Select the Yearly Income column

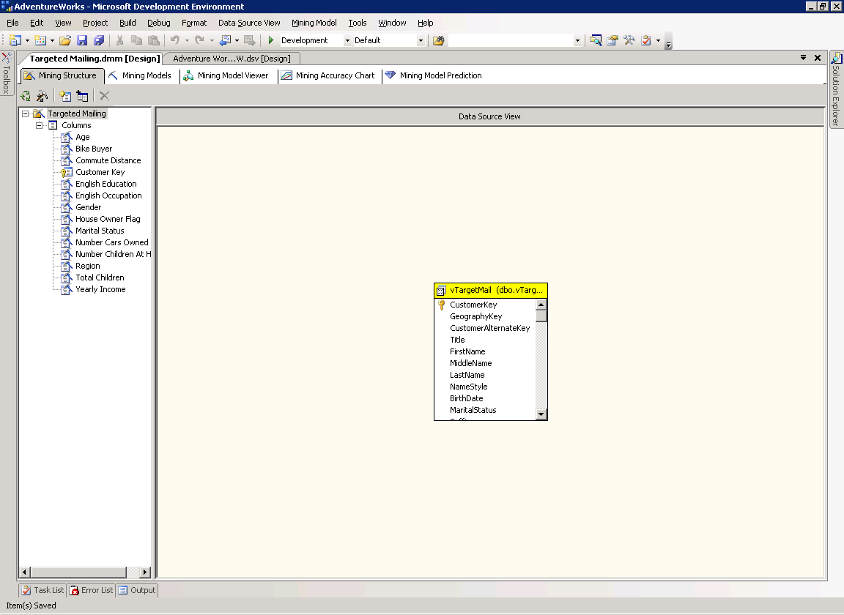[x=100, y=289]
